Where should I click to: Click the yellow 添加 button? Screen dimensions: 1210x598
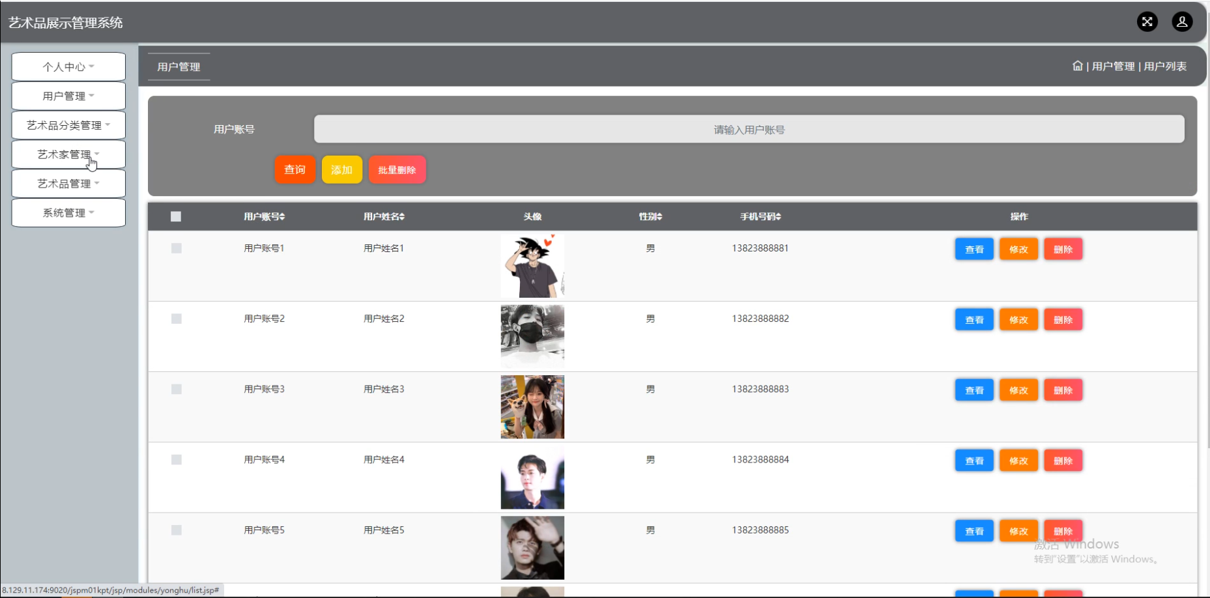[341, 169]
